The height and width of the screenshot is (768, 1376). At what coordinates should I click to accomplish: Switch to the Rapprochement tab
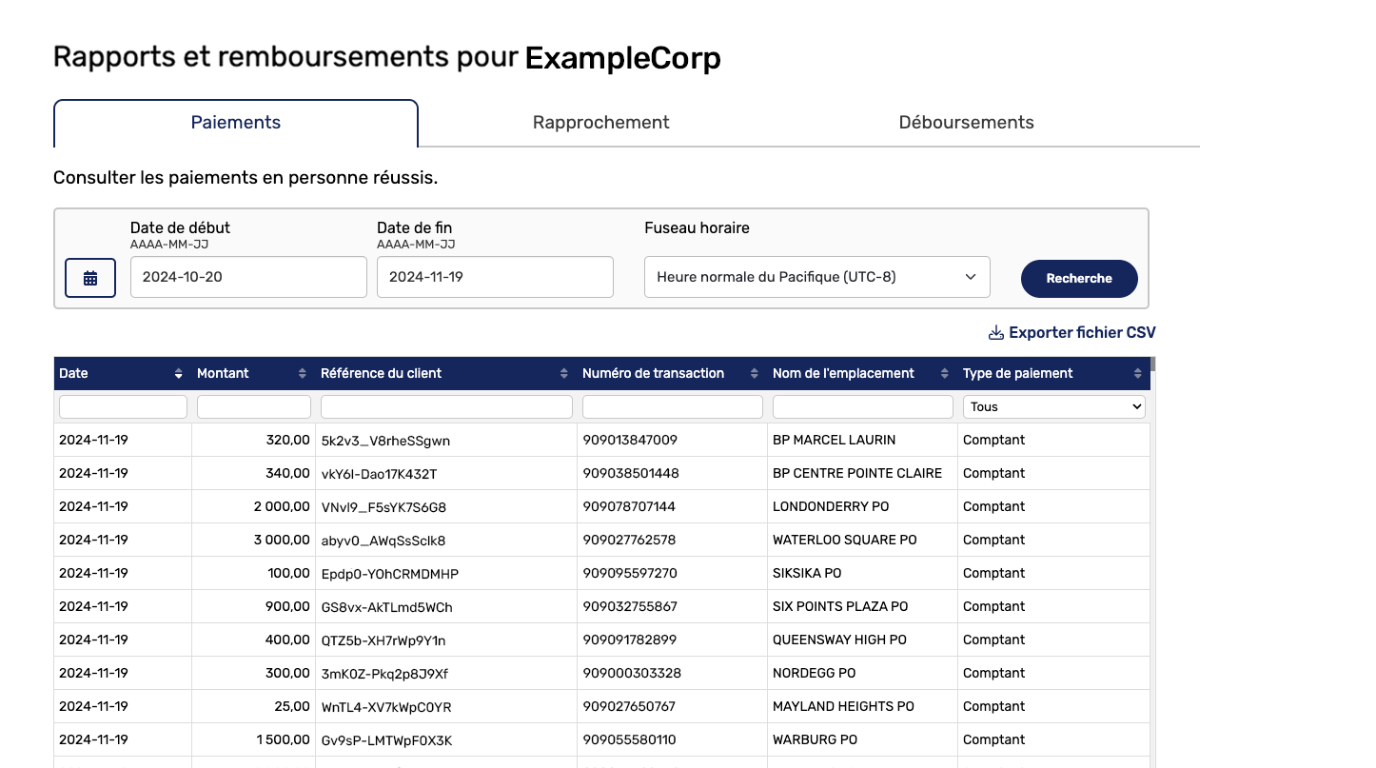[x=601, y=123]
